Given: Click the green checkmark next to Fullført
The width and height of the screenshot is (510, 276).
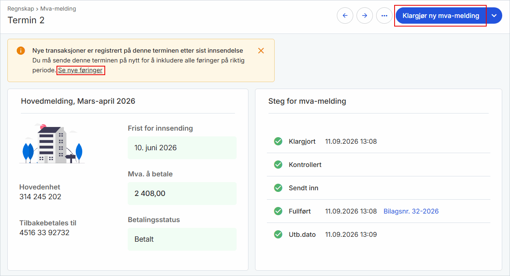Looking at the screenshot, I should (x=278, y=211).
